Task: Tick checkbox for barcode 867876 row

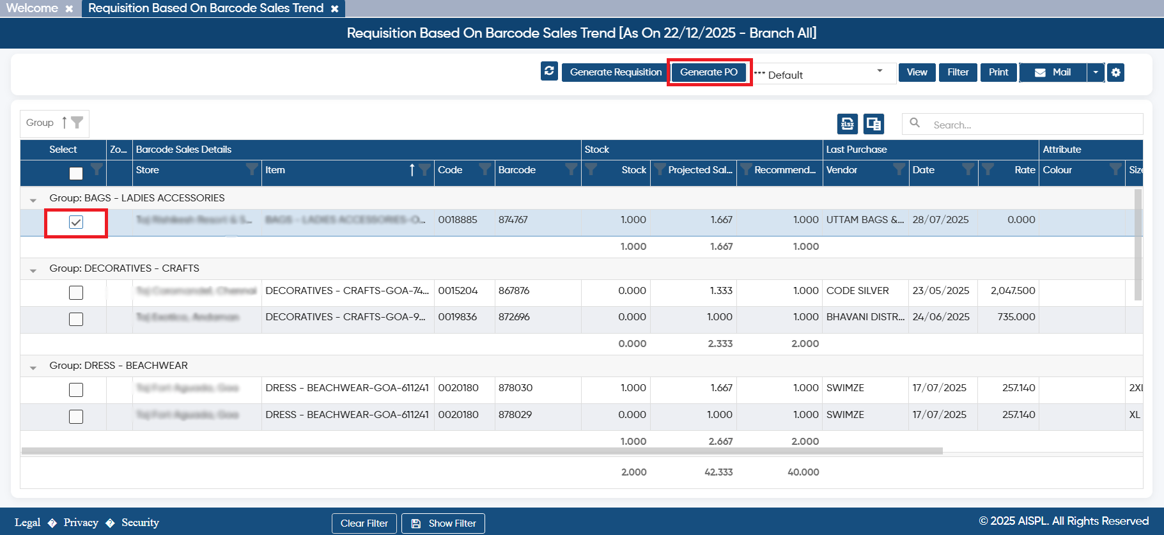Action: 76,293
